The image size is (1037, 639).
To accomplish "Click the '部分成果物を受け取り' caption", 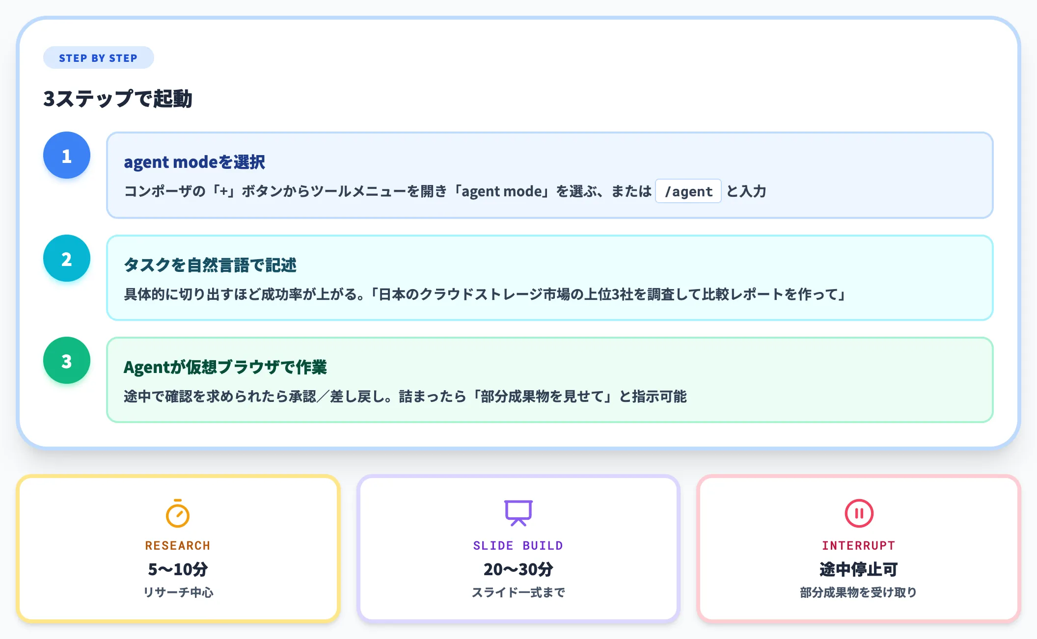I will click(x=859, y=592).
